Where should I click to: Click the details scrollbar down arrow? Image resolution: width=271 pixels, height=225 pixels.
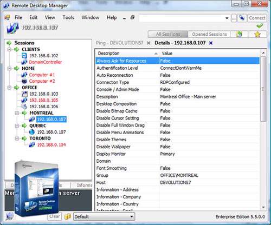click(x=263, y=207)
